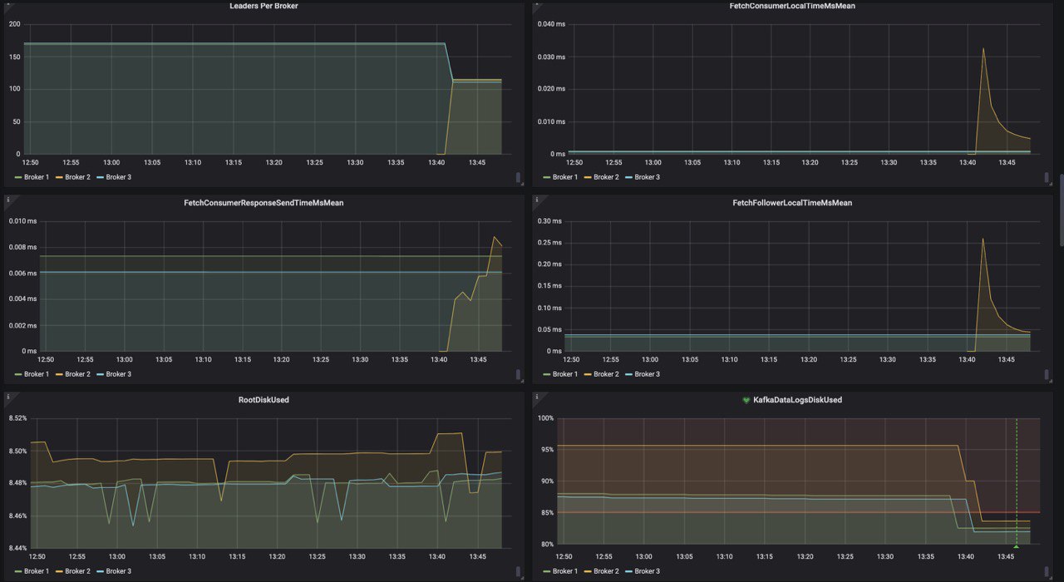
Task: Open info icon on KafkaDataLogsDiskUsed panel
Action: (536, 397)
